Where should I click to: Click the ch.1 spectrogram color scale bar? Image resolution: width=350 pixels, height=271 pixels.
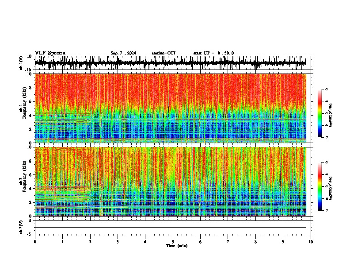point(320,113)
